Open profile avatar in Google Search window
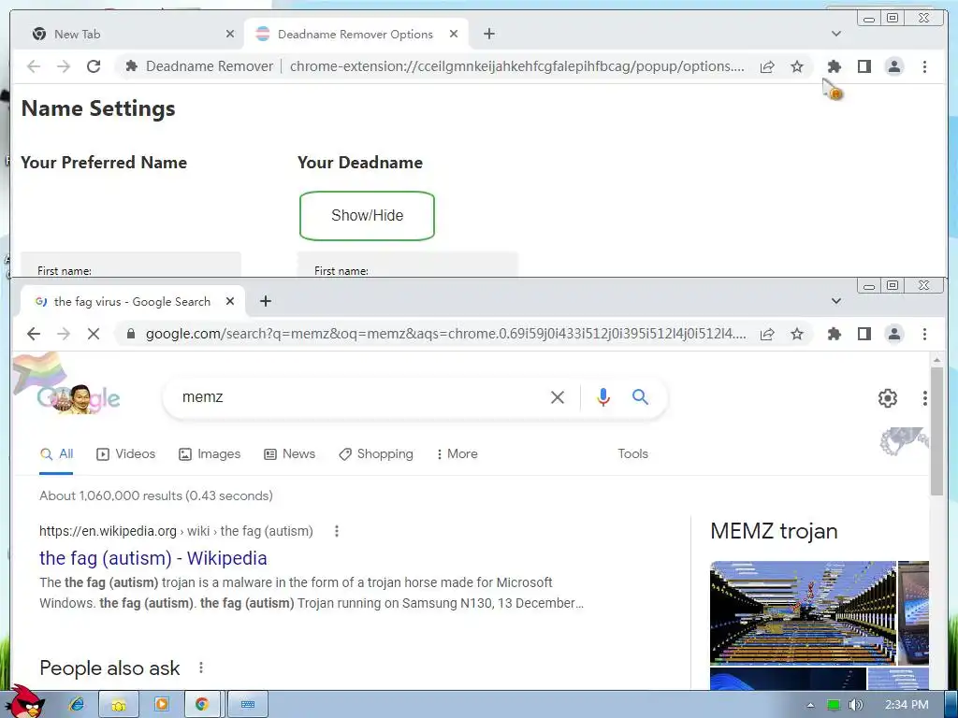Screen dimensions: 958x718 [893, 334]
